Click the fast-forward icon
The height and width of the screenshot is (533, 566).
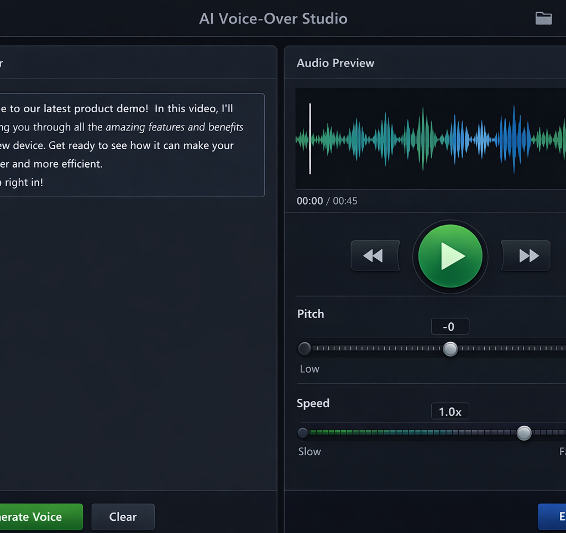tap(525, 255)
